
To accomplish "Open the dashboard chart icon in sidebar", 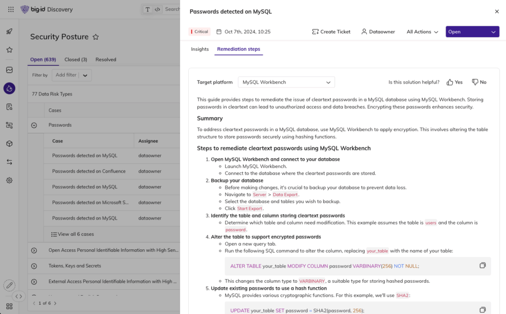I will [x=9, y=70].
